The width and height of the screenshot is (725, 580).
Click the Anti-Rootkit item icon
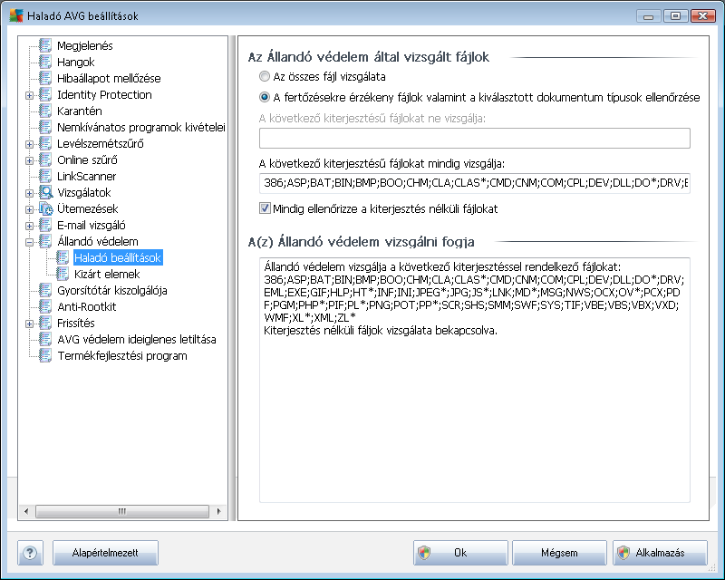pyautogui.click(x=44, y=306)
